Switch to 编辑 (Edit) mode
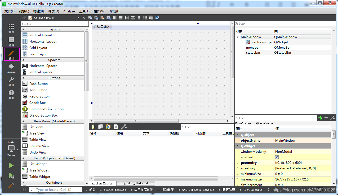Viewport: 338px width, 195px height. [x=11, y=42]
